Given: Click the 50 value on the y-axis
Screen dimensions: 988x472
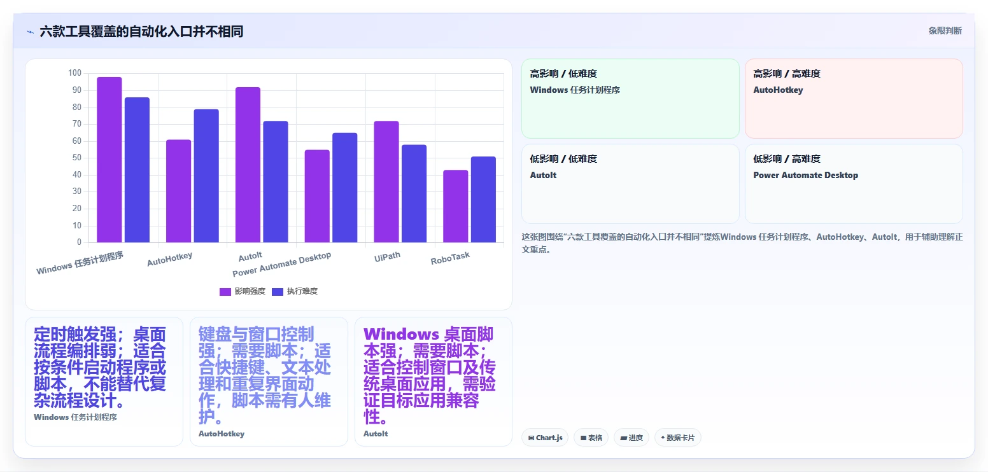Looking at the screenshot, I should [x=76, y=158].
